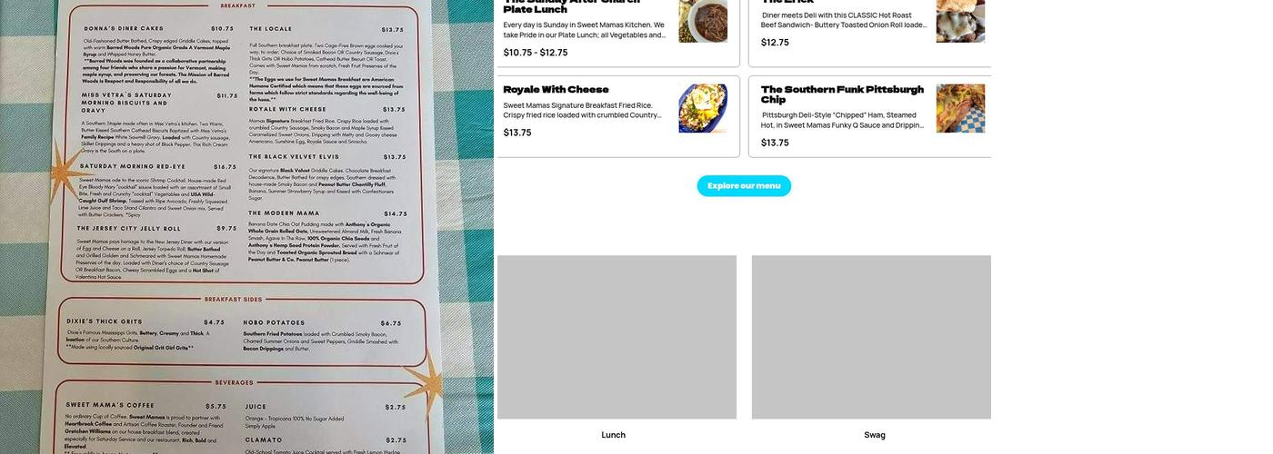The width and height of the screenshot is (1273, 454).
Task: Click the $13.75 price under Royale With Cheese
Action: [517, 133]
